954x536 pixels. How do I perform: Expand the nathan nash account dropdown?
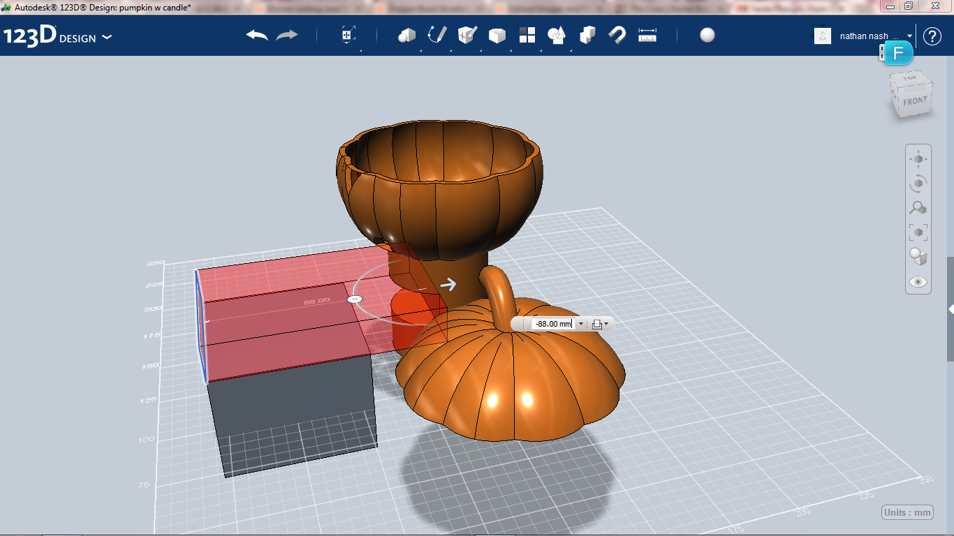910,36
